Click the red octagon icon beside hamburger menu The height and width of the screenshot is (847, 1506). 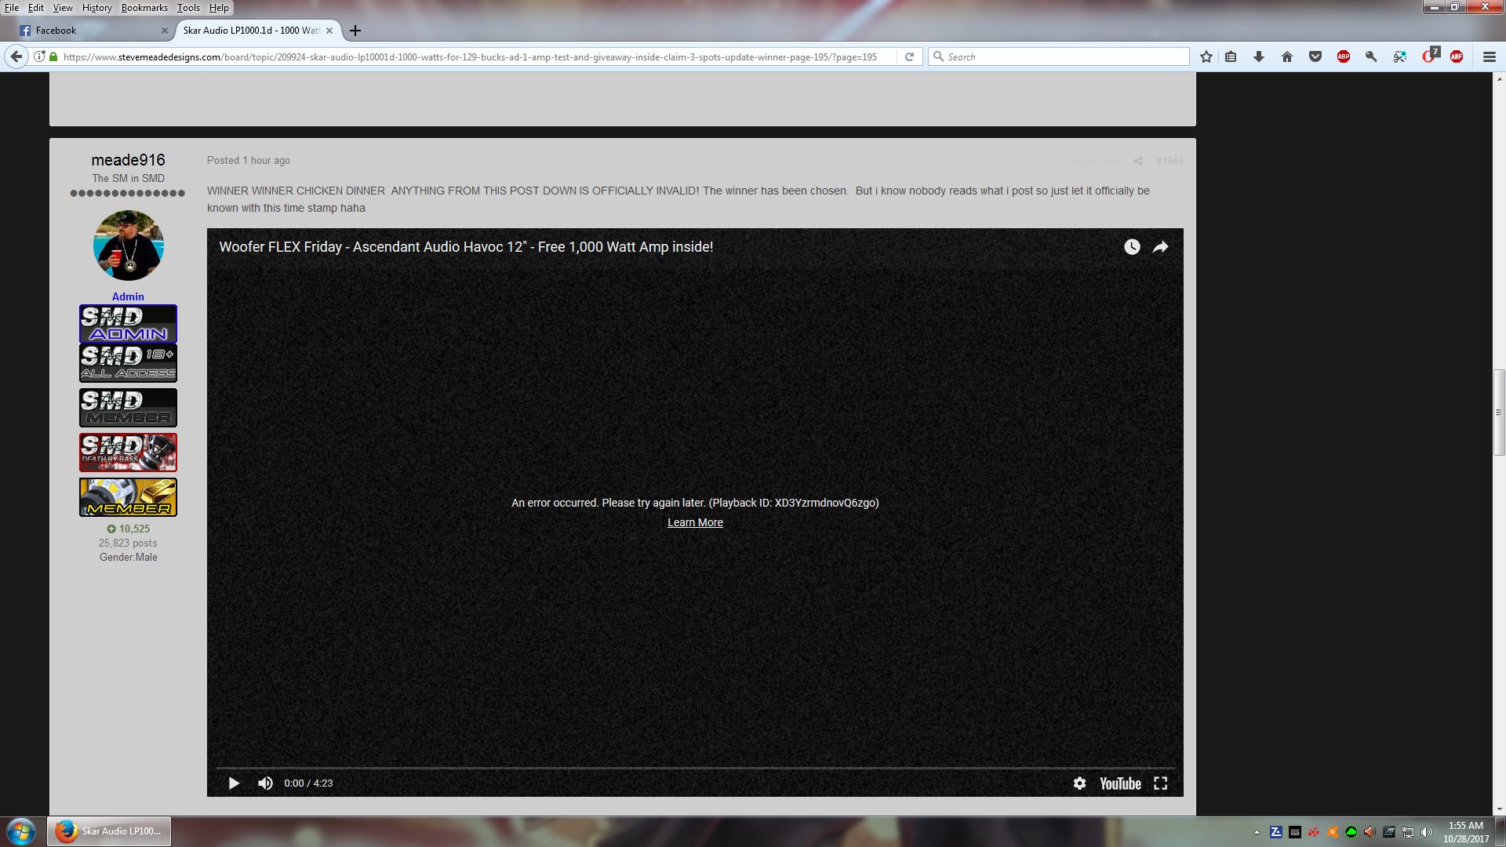pyautogui.click(x=1457, y=56)
